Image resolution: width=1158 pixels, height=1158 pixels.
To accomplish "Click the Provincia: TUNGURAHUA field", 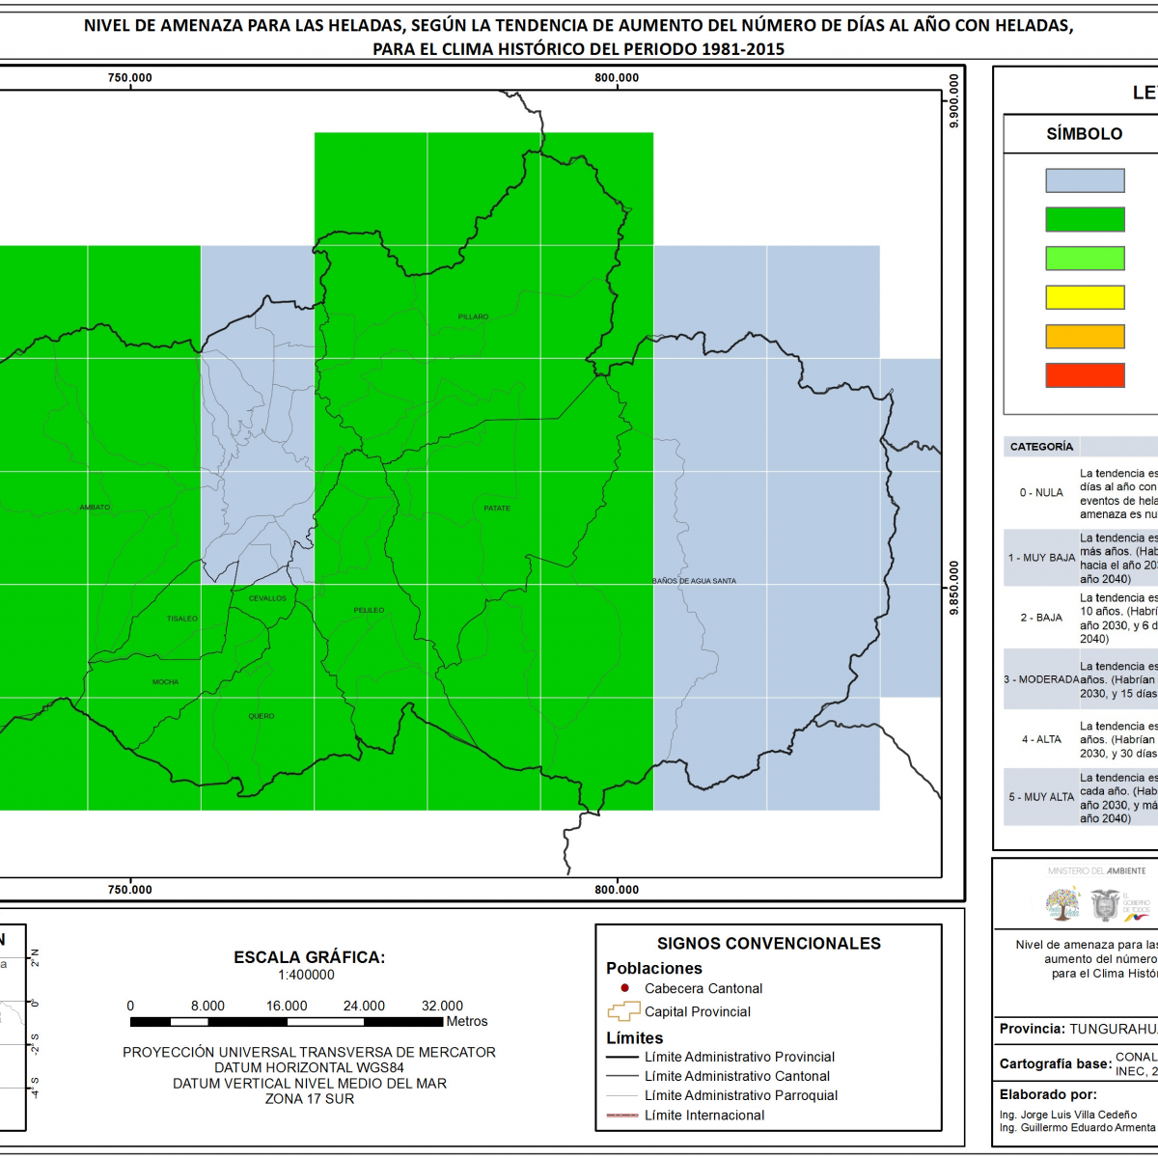I will point(1078,1029).
